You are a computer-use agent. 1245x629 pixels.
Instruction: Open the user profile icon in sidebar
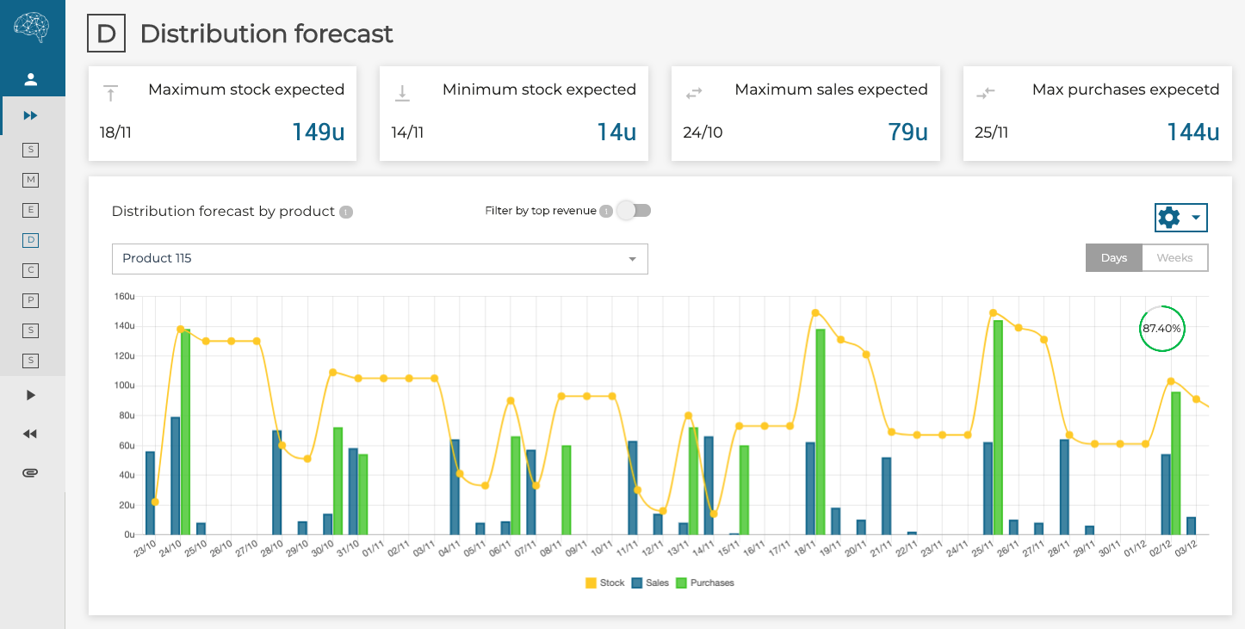[32, 79]
